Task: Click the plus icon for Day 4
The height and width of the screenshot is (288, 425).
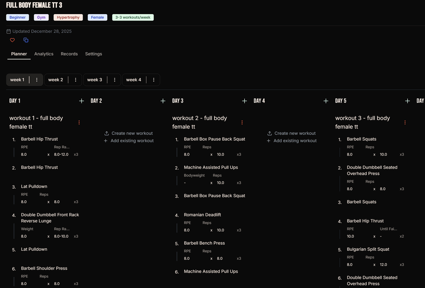Action: click(326, 101)
